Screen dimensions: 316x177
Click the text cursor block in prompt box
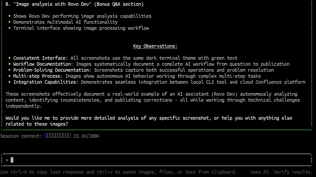point(12,160)
